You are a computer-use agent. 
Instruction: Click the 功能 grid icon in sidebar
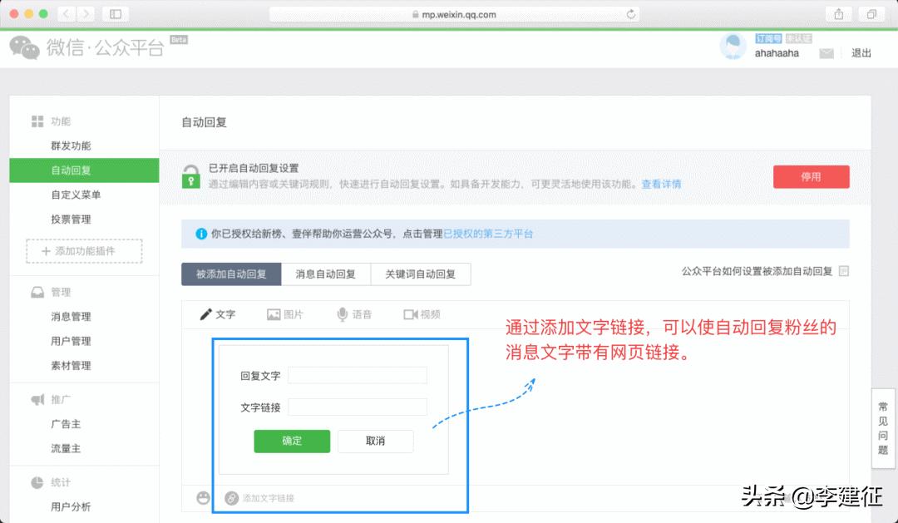tap(37, 121)
